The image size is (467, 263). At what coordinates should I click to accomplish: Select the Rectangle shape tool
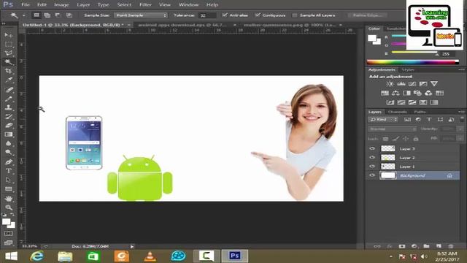[8, 189]
